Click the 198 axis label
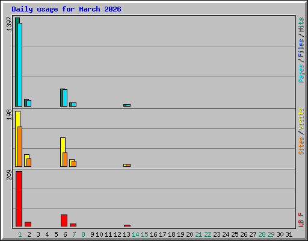308x241 pixels. (9, 114)
